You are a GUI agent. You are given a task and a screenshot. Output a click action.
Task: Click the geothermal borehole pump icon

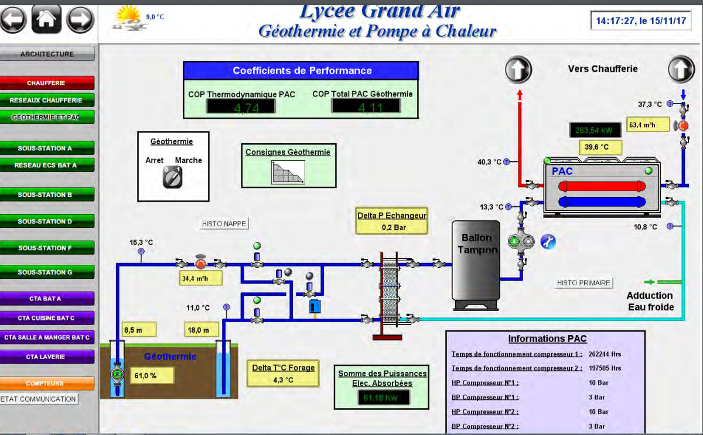point(117,374)
